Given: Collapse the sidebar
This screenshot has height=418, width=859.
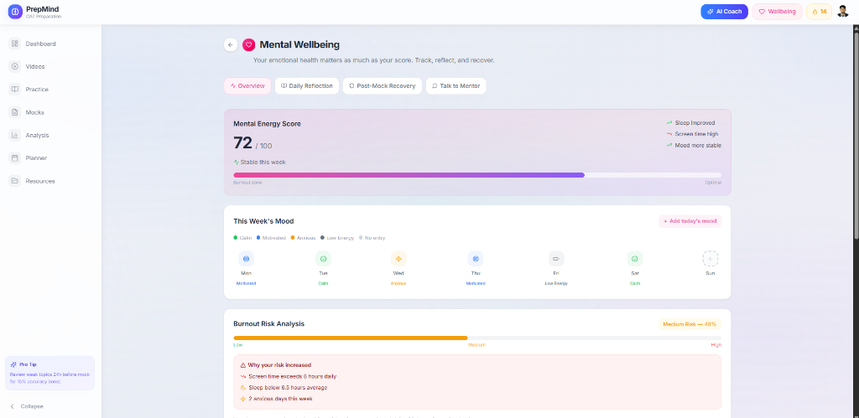Looking at the screenshot, I should (x=27, y=406).
